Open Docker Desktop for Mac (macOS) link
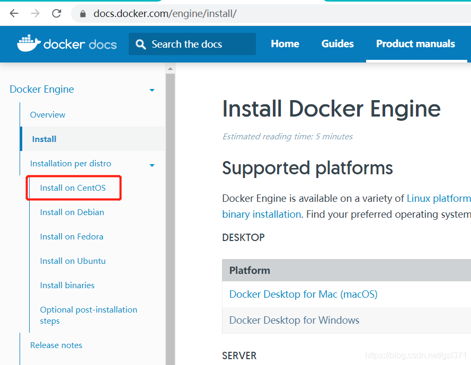Image resolution: width=471 pixels, height=365 pixels. pos(304,294)
